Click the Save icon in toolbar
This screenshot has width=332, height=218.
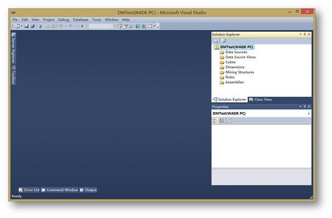pyautogui.click(x=26, y=26)
